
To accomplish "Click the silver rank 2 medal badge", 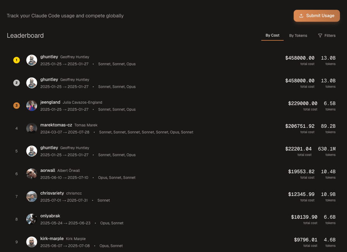I will point(16,83).
